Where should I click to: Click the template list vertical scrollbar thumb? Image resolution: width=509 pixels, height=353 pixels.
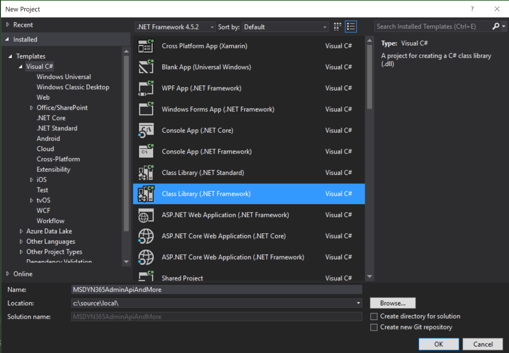click(369, 77)
